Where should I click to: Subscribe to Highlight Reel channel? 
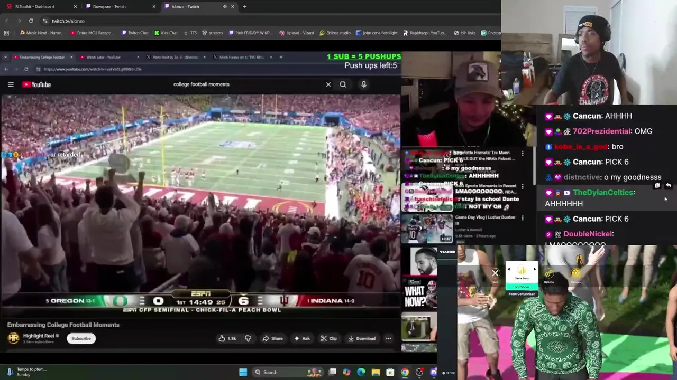81,338
